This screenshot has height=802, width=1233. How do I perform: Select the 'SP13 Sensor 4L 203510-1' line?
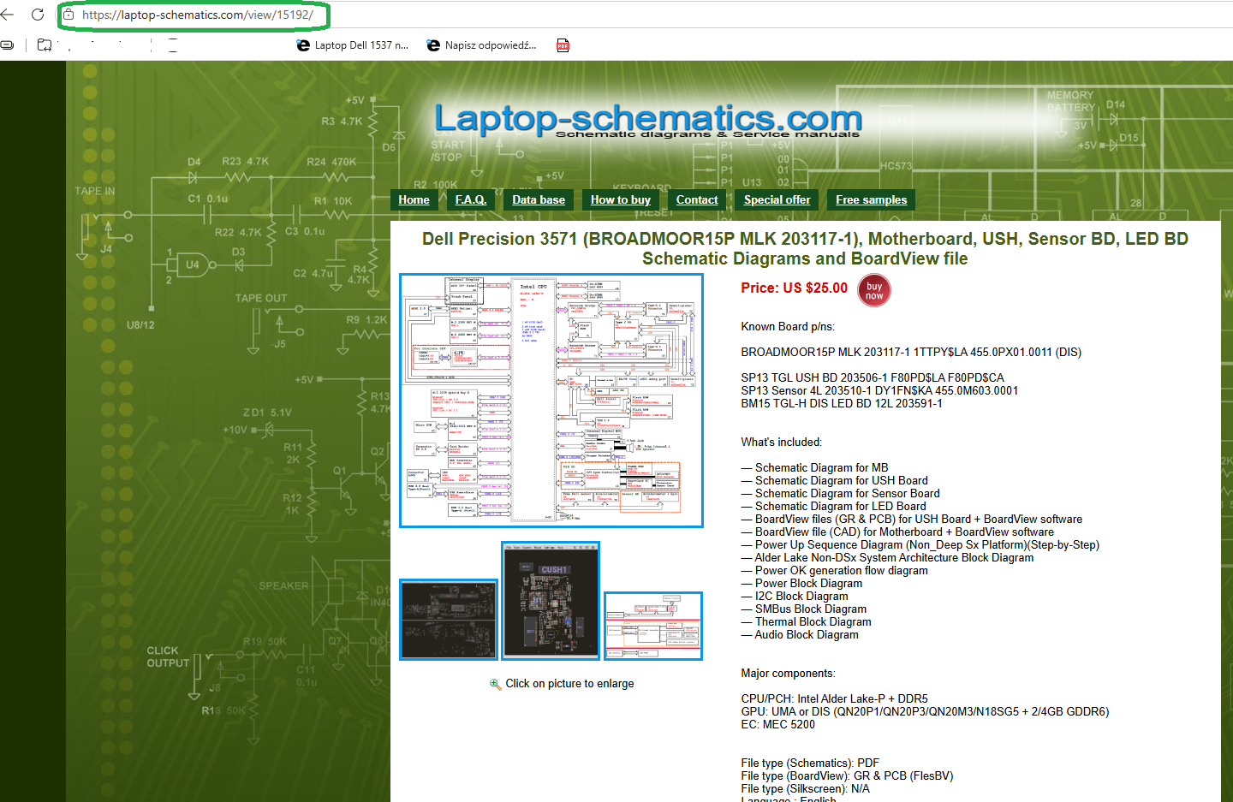point(879,390)
